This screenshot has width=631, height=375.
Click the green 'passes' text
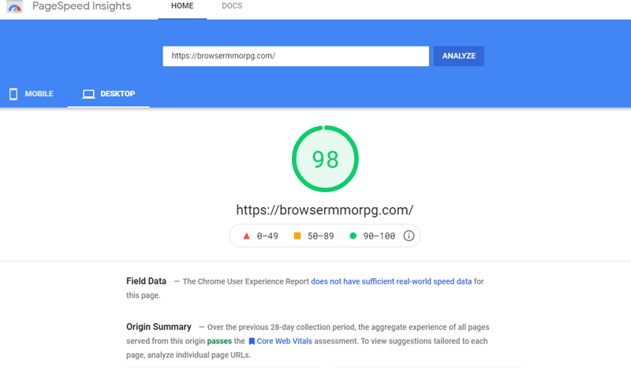219,341
